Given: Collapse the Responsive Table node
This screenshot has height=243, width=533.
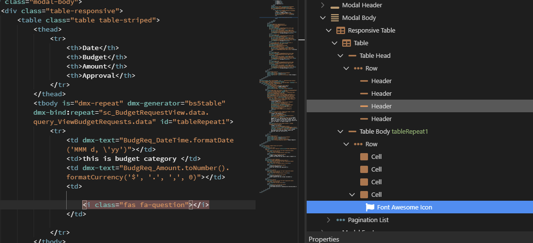Looking at the screenshot, I should point(329,31).
